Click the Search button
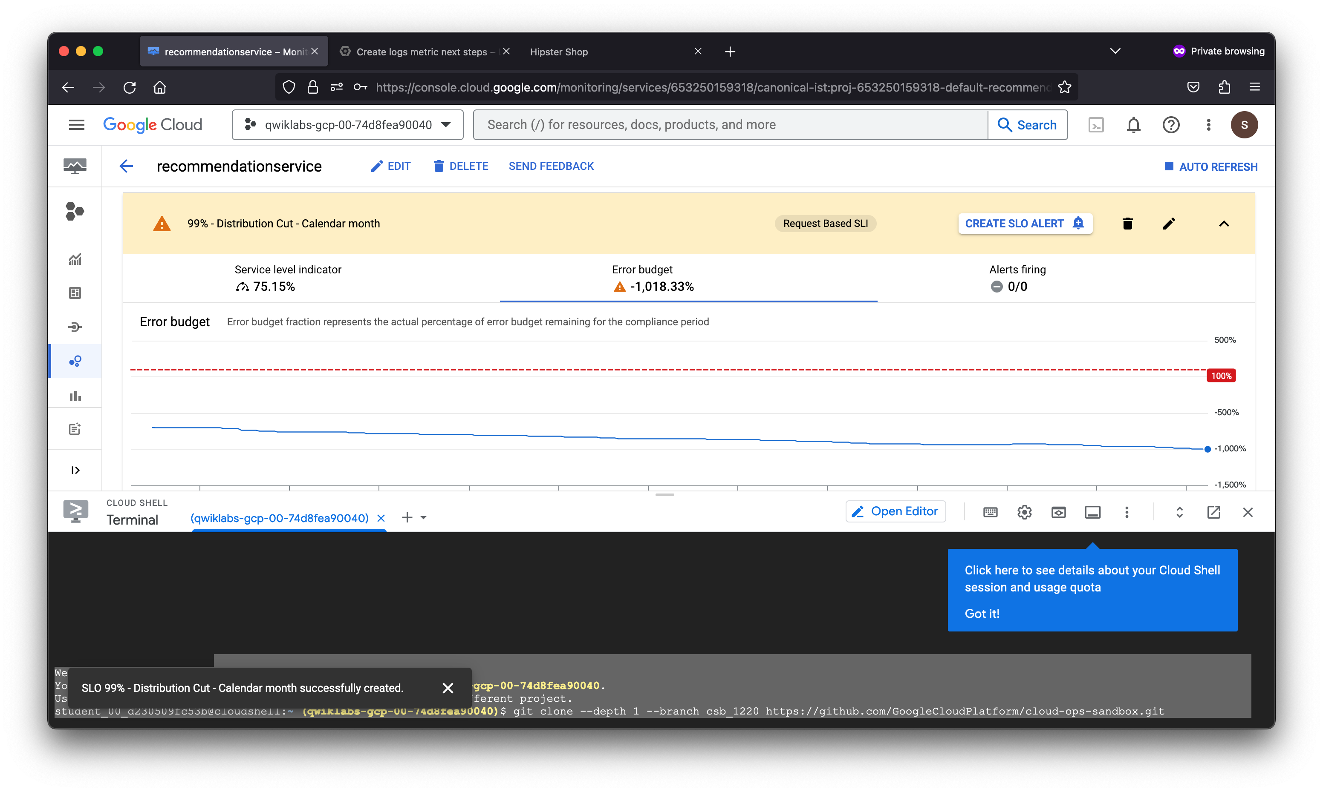The image size is (1323, 792). pyautogui.click(x=1028, y=125)
